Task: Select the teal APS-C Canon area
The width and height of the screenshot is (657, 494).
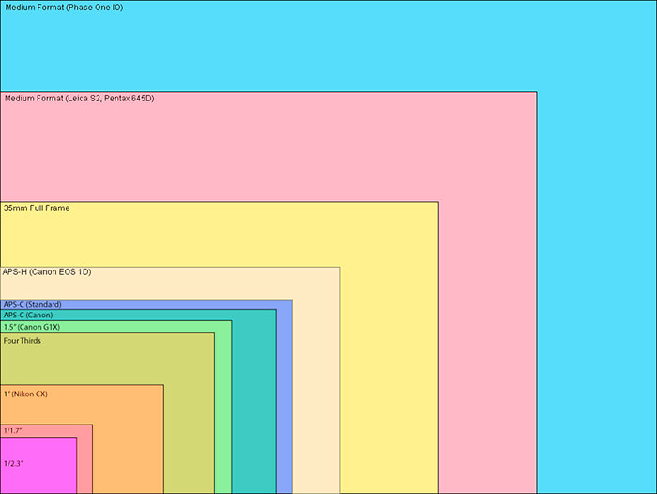Action: click(x=253, y=404)
